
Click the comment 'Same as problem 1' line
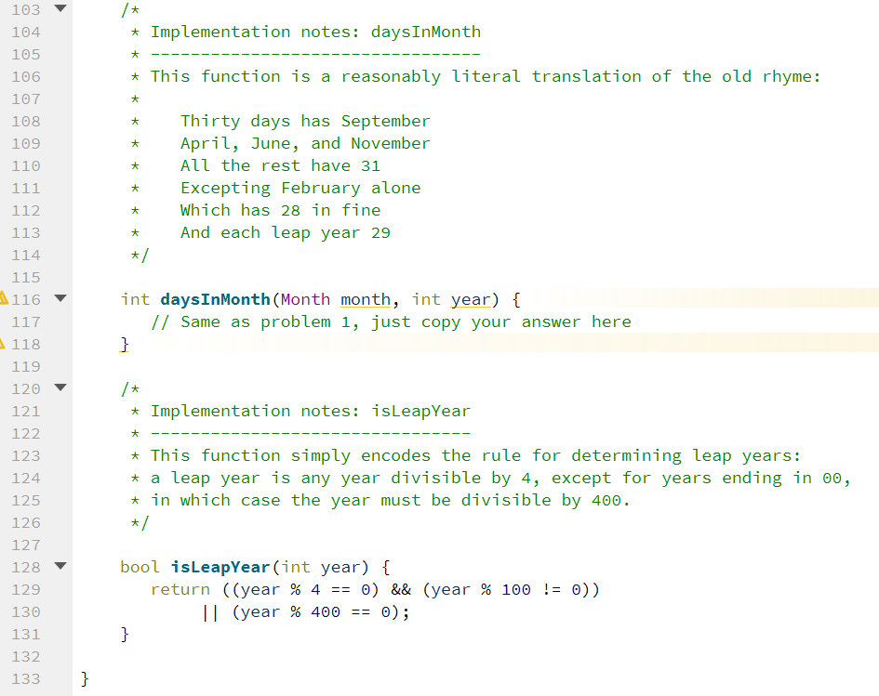[x=391, y=322]
